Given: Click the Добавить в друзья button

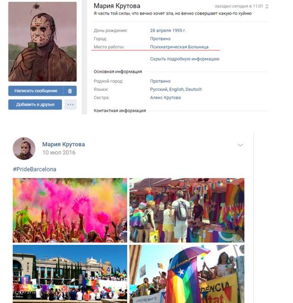Looking at the screenshot, I should (35, 104).
